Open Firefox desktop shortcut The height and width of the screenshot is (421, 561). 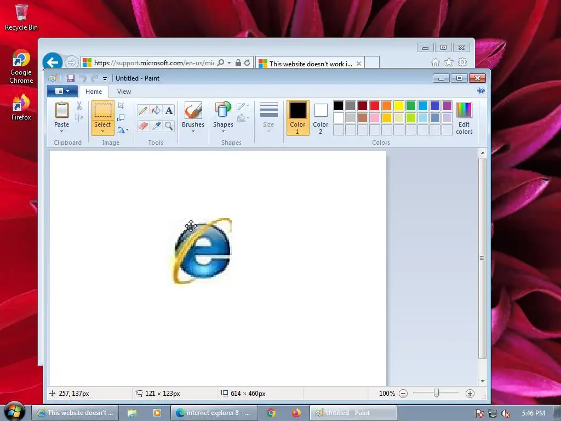point(21,107)
